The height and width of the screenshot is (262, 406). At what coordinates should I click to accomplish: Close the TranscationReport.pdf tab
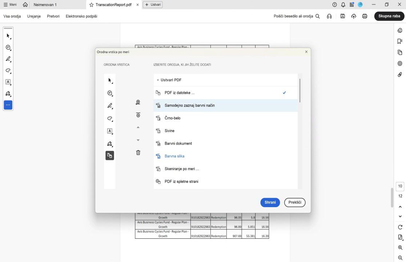coord(137,5)
